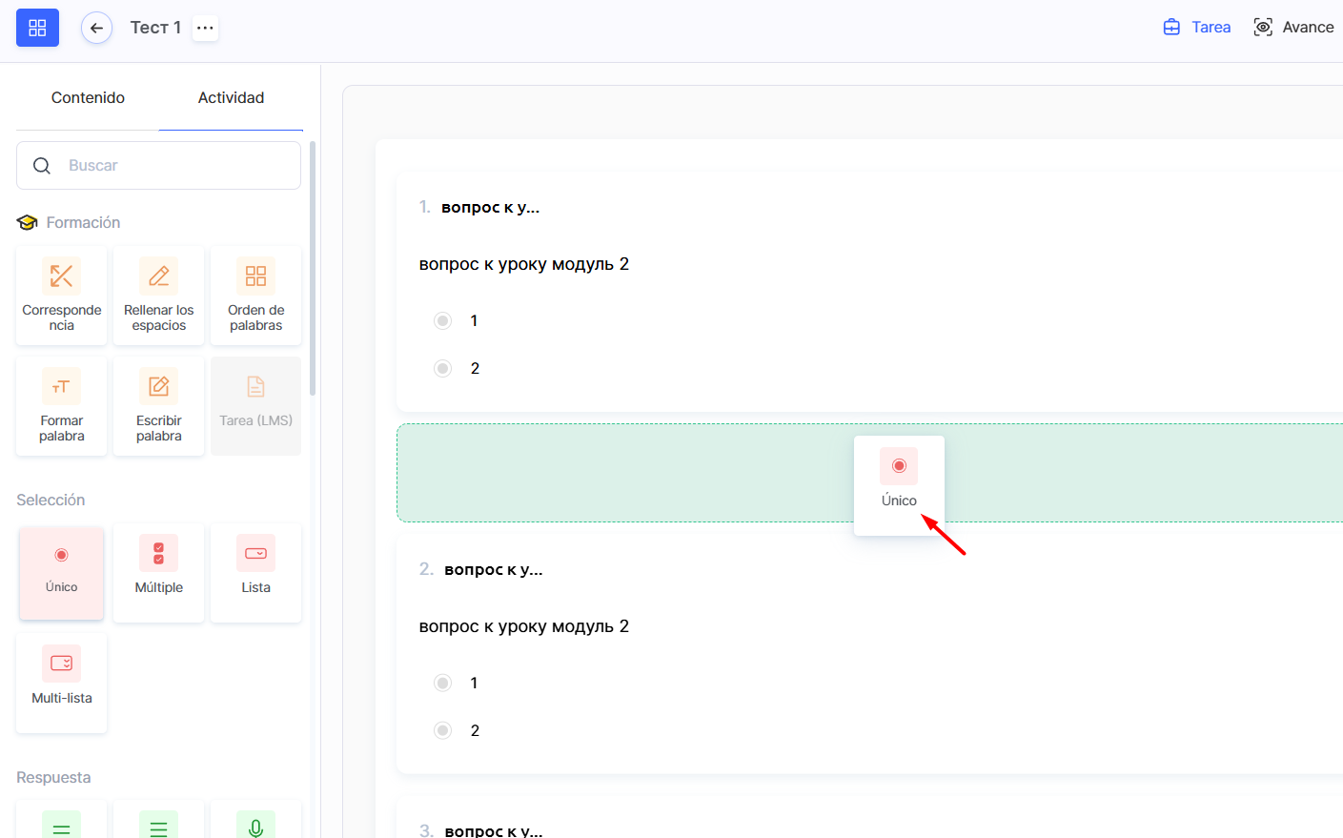Select option 1 in question 2

442,683
